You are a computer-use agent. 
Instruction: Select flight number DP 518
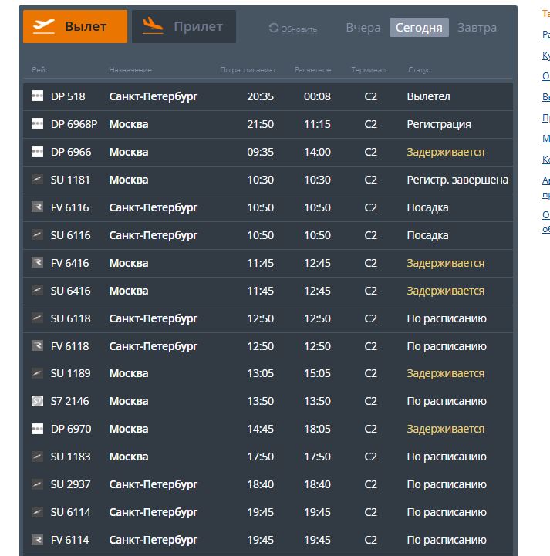tap(68, 96)
